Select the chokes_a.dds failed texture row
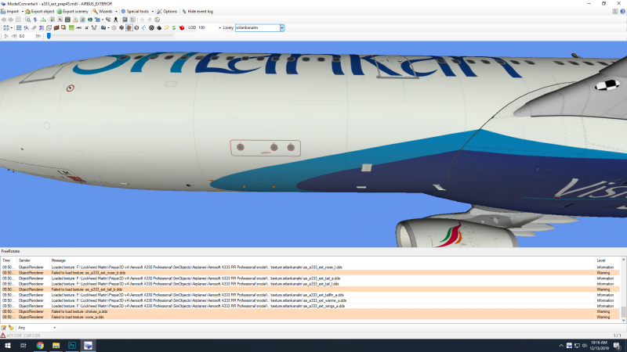Image resolution: width=627 pixels, height=352 pixels. tap(310, 311)
